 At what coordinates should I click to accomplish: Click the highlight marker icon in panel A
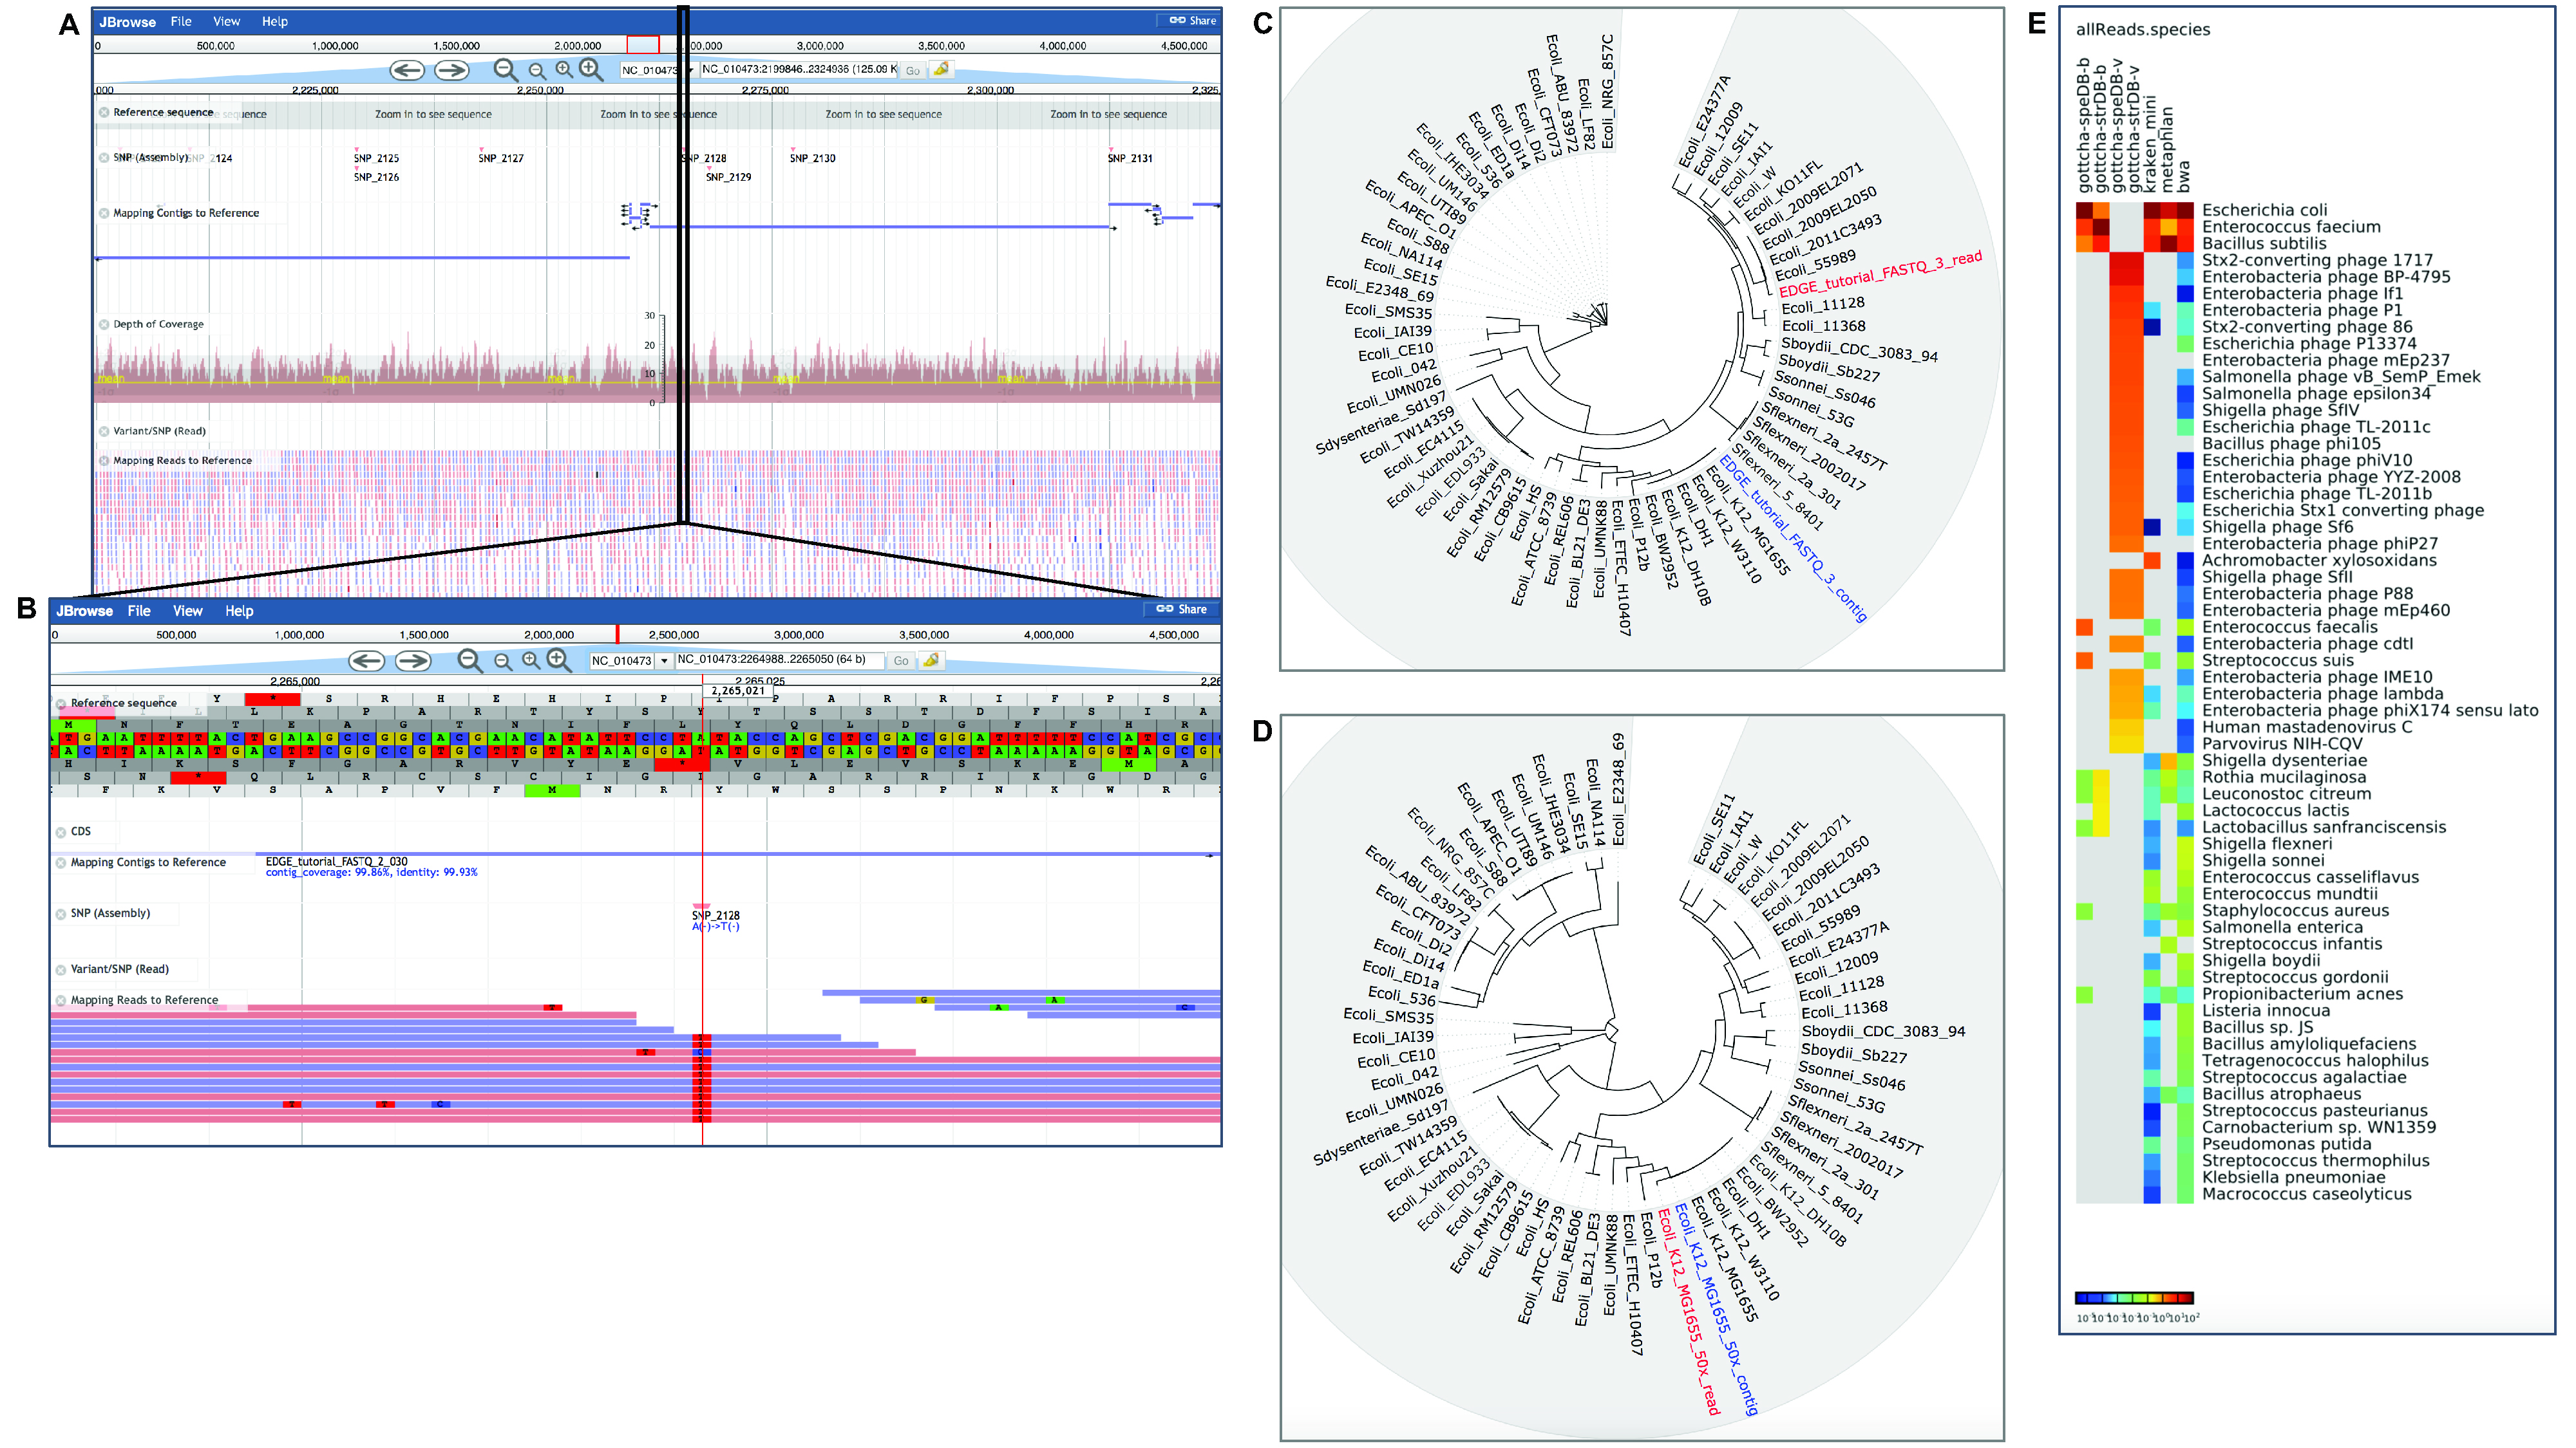point(941,69)
